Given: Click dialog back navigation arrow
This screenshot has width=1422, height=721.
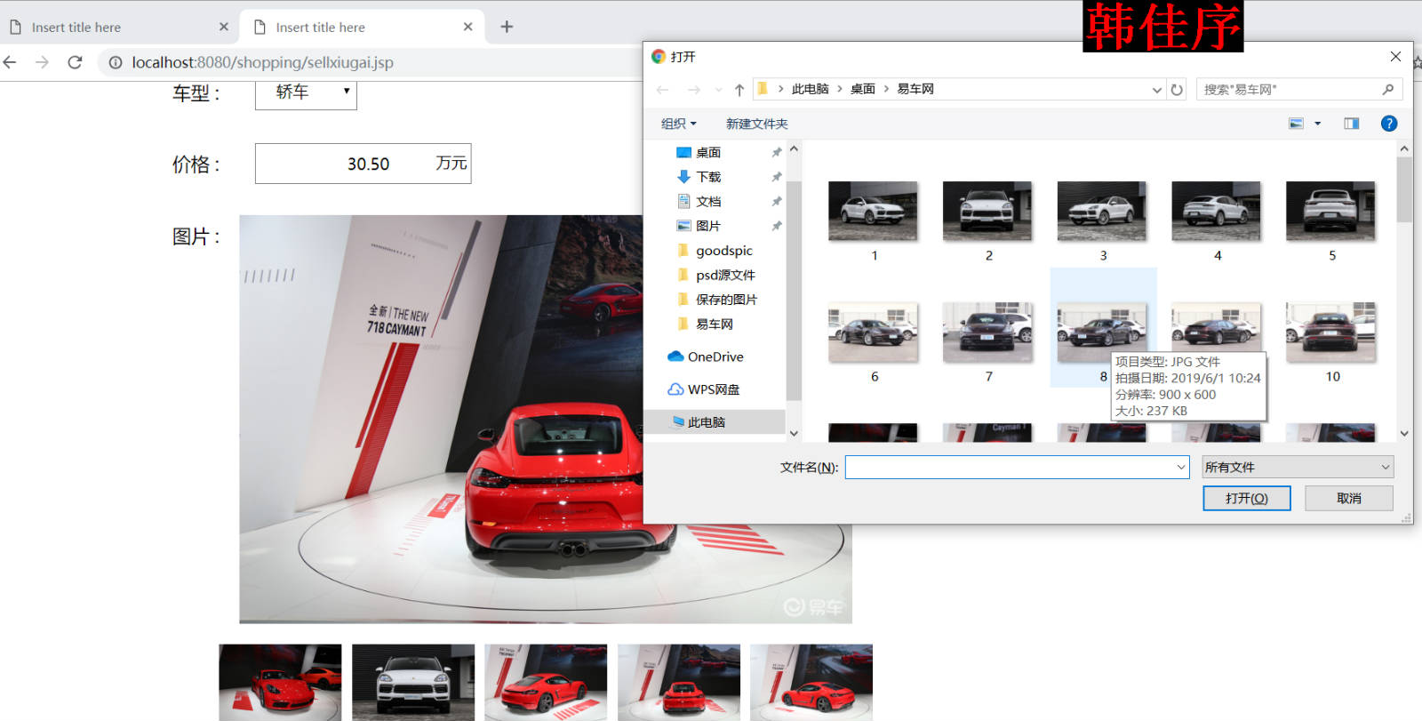Looking at the screenshot, I should tap(662, 90).
